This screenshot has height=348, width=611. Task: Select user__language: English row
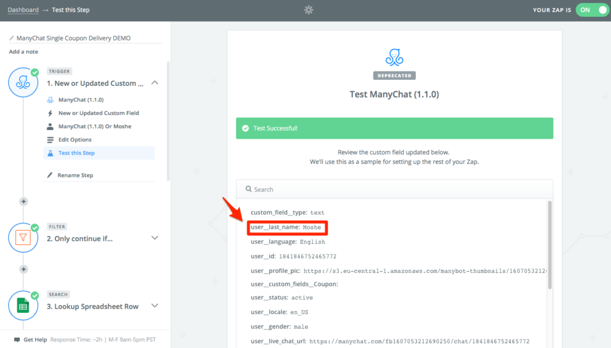(288, 242)
